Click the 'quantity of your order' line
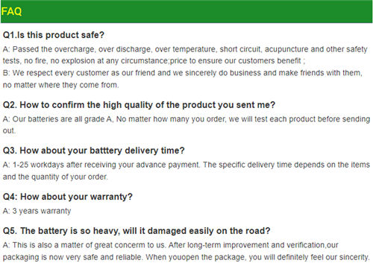373x269 pixels. [x=55, y=177]
